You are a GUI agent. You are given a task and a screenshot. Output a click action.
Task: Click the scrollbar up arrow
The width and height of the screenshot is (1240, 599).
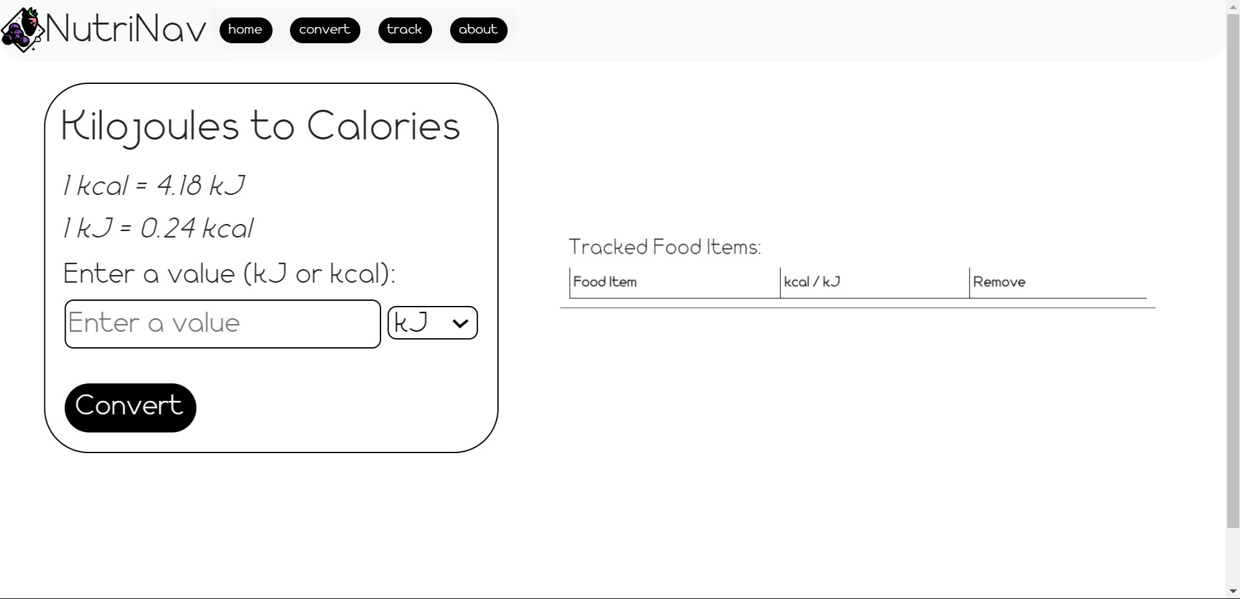coord(1233,6)
